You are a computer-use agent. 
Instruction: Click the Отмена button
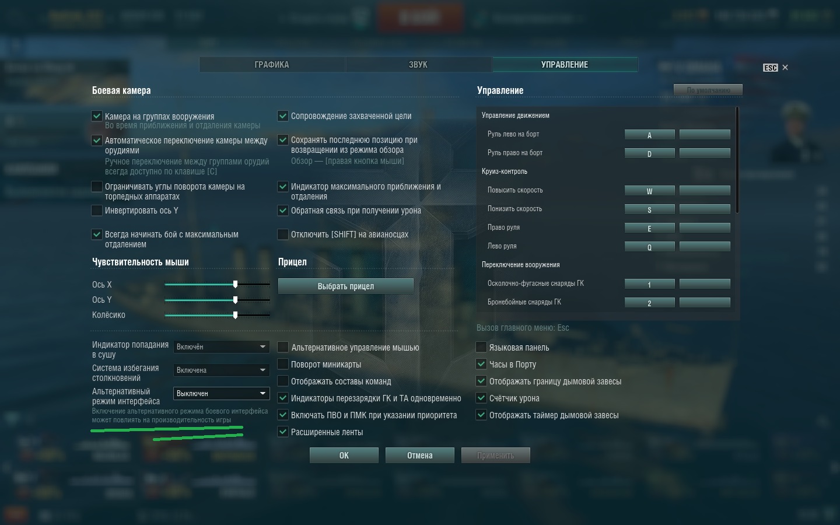420,455
